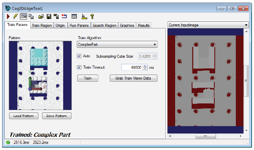Minimize the Cog3DAlignTool1 window

tap(221, 8)
